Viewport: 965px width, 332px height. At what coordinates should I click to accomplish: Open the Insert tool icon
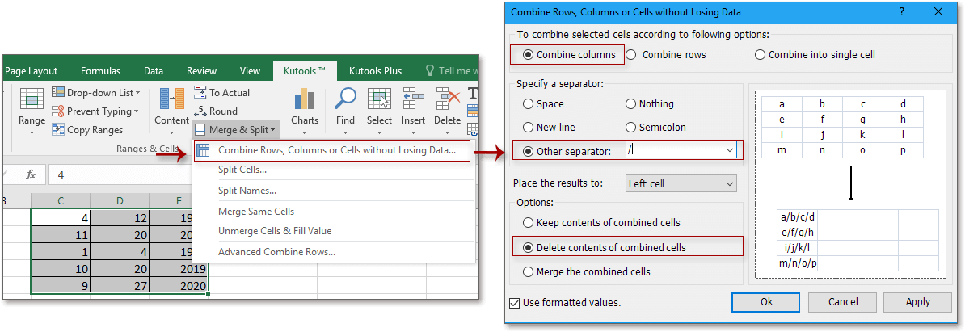coord(413,99)
